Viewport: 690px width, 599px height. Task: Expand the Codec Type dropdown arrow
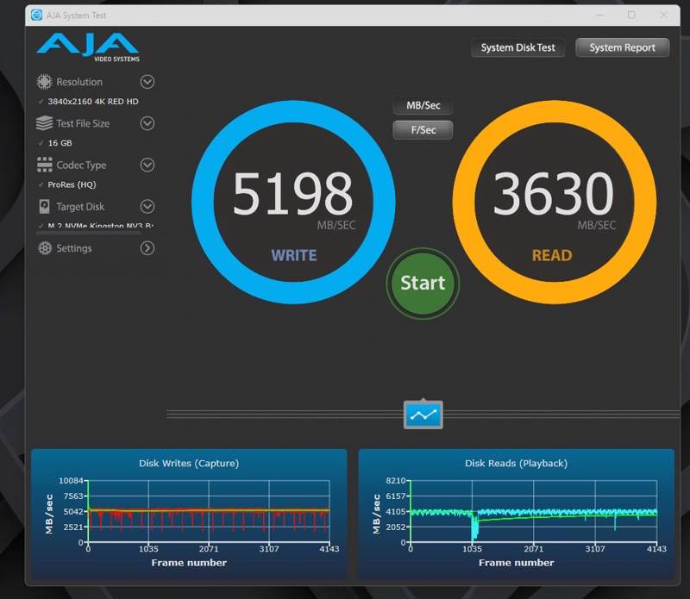click(147, 165)
